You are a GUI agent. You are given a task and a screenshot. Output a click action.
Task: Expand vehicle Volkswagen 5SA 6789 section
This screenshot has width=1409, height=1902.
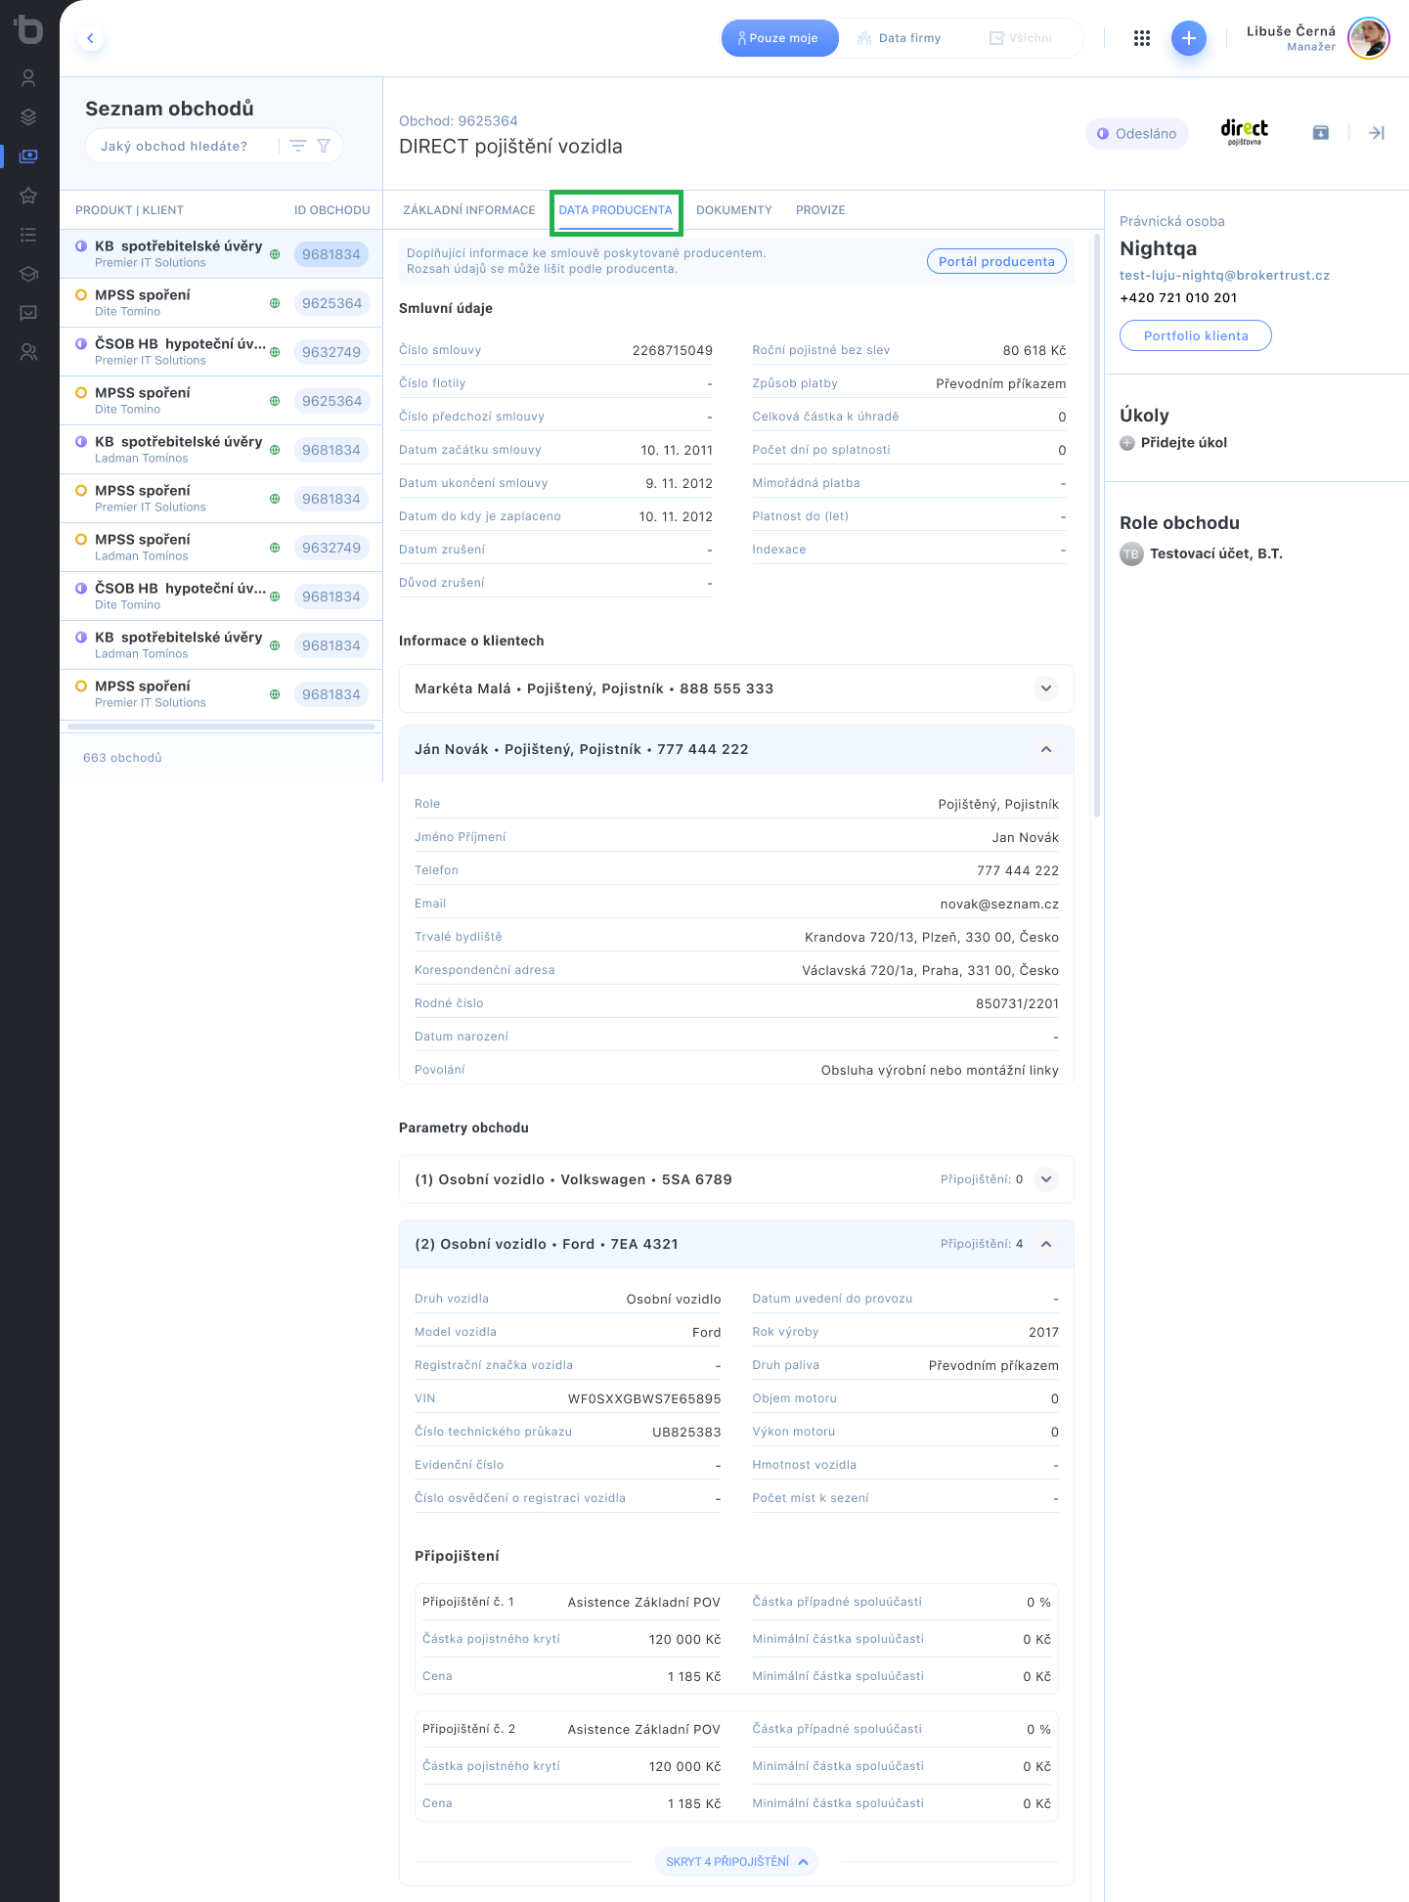pyautogui.click(x=1046, y=1179)
